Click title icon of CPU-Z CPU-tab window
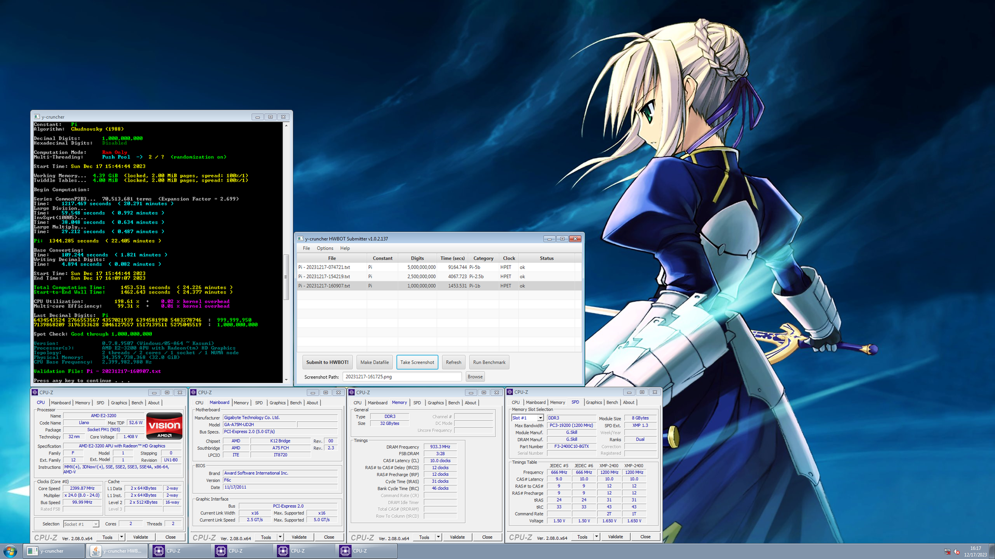Image resolution: width=995 pixels, height=559 pixels. (35, 392)
